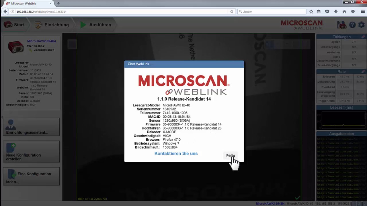Click the Microscan WebLink header logo
Viewport: 367px width, 206px height.
pyautogui.click(x=302, y=25)
